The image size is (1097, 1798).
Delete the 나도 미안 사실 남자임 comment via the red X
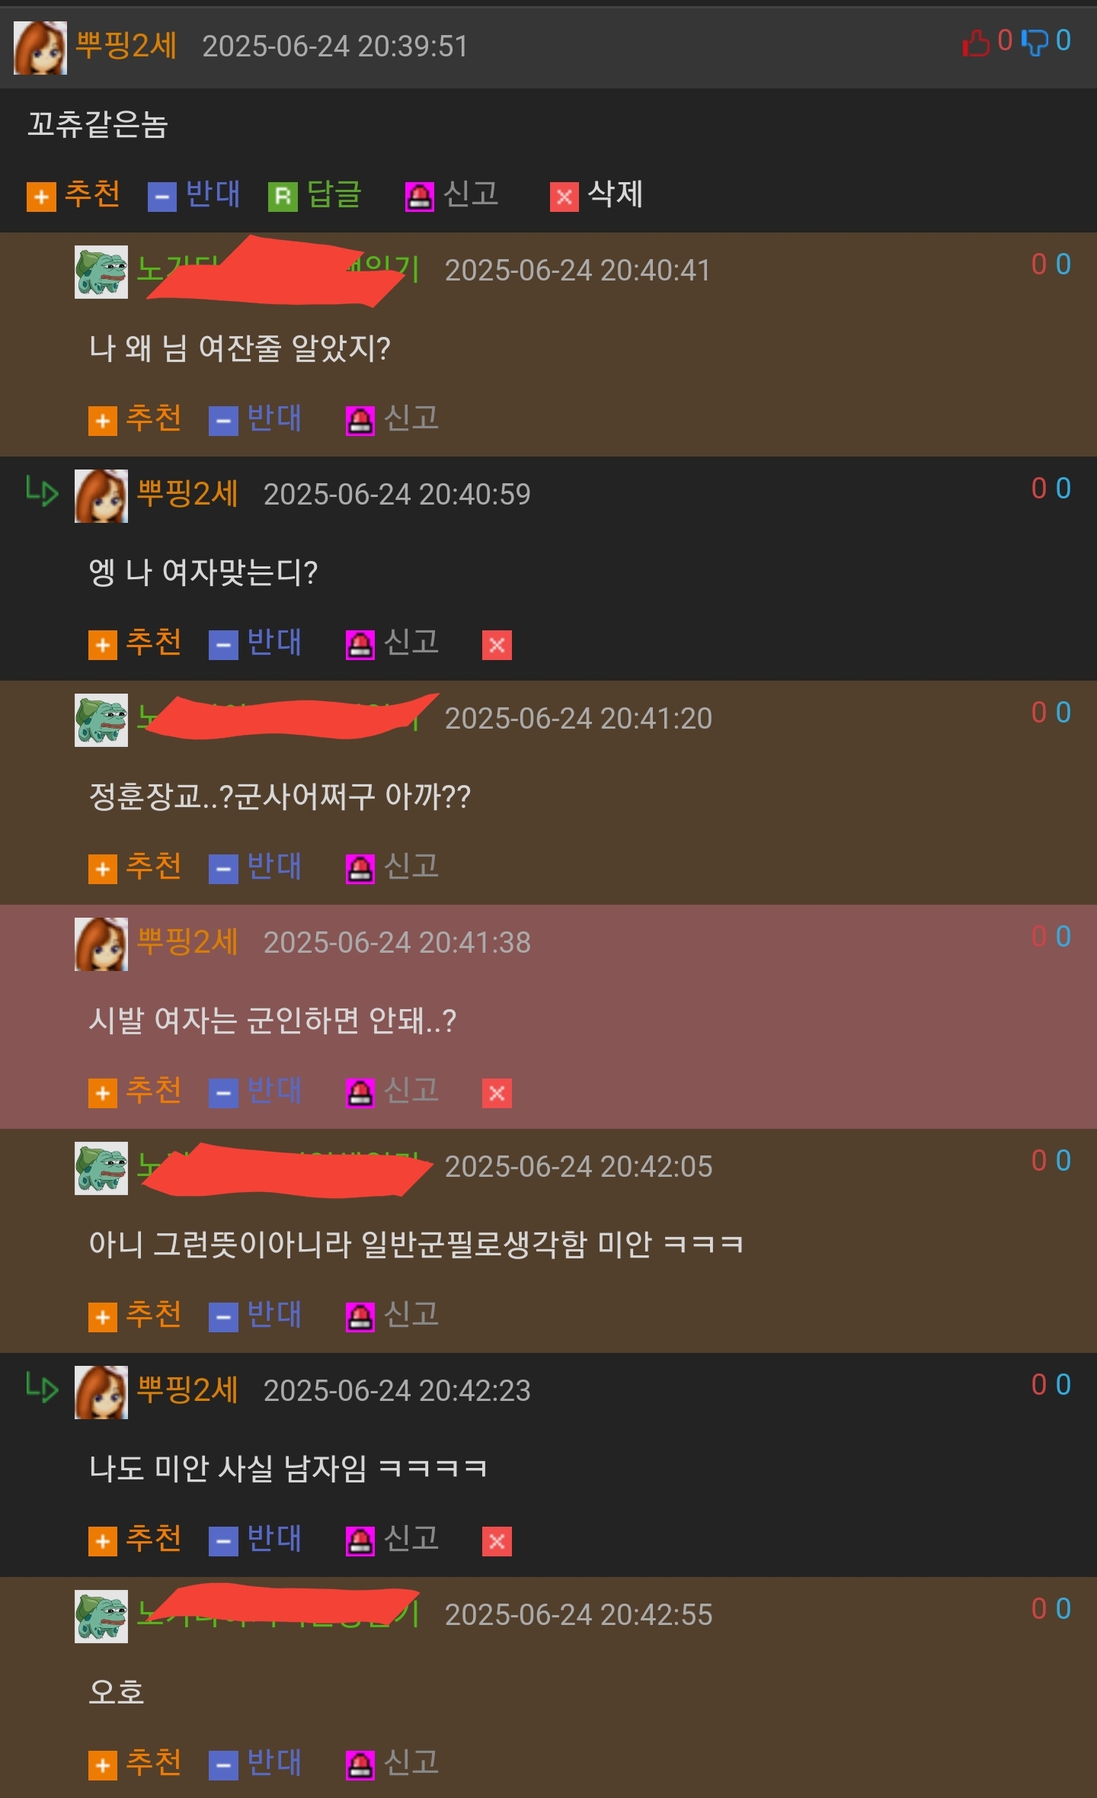coord(497,1541)
